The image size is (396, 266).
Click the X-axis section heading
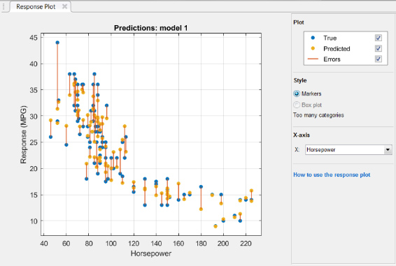[x=302, y=135]
